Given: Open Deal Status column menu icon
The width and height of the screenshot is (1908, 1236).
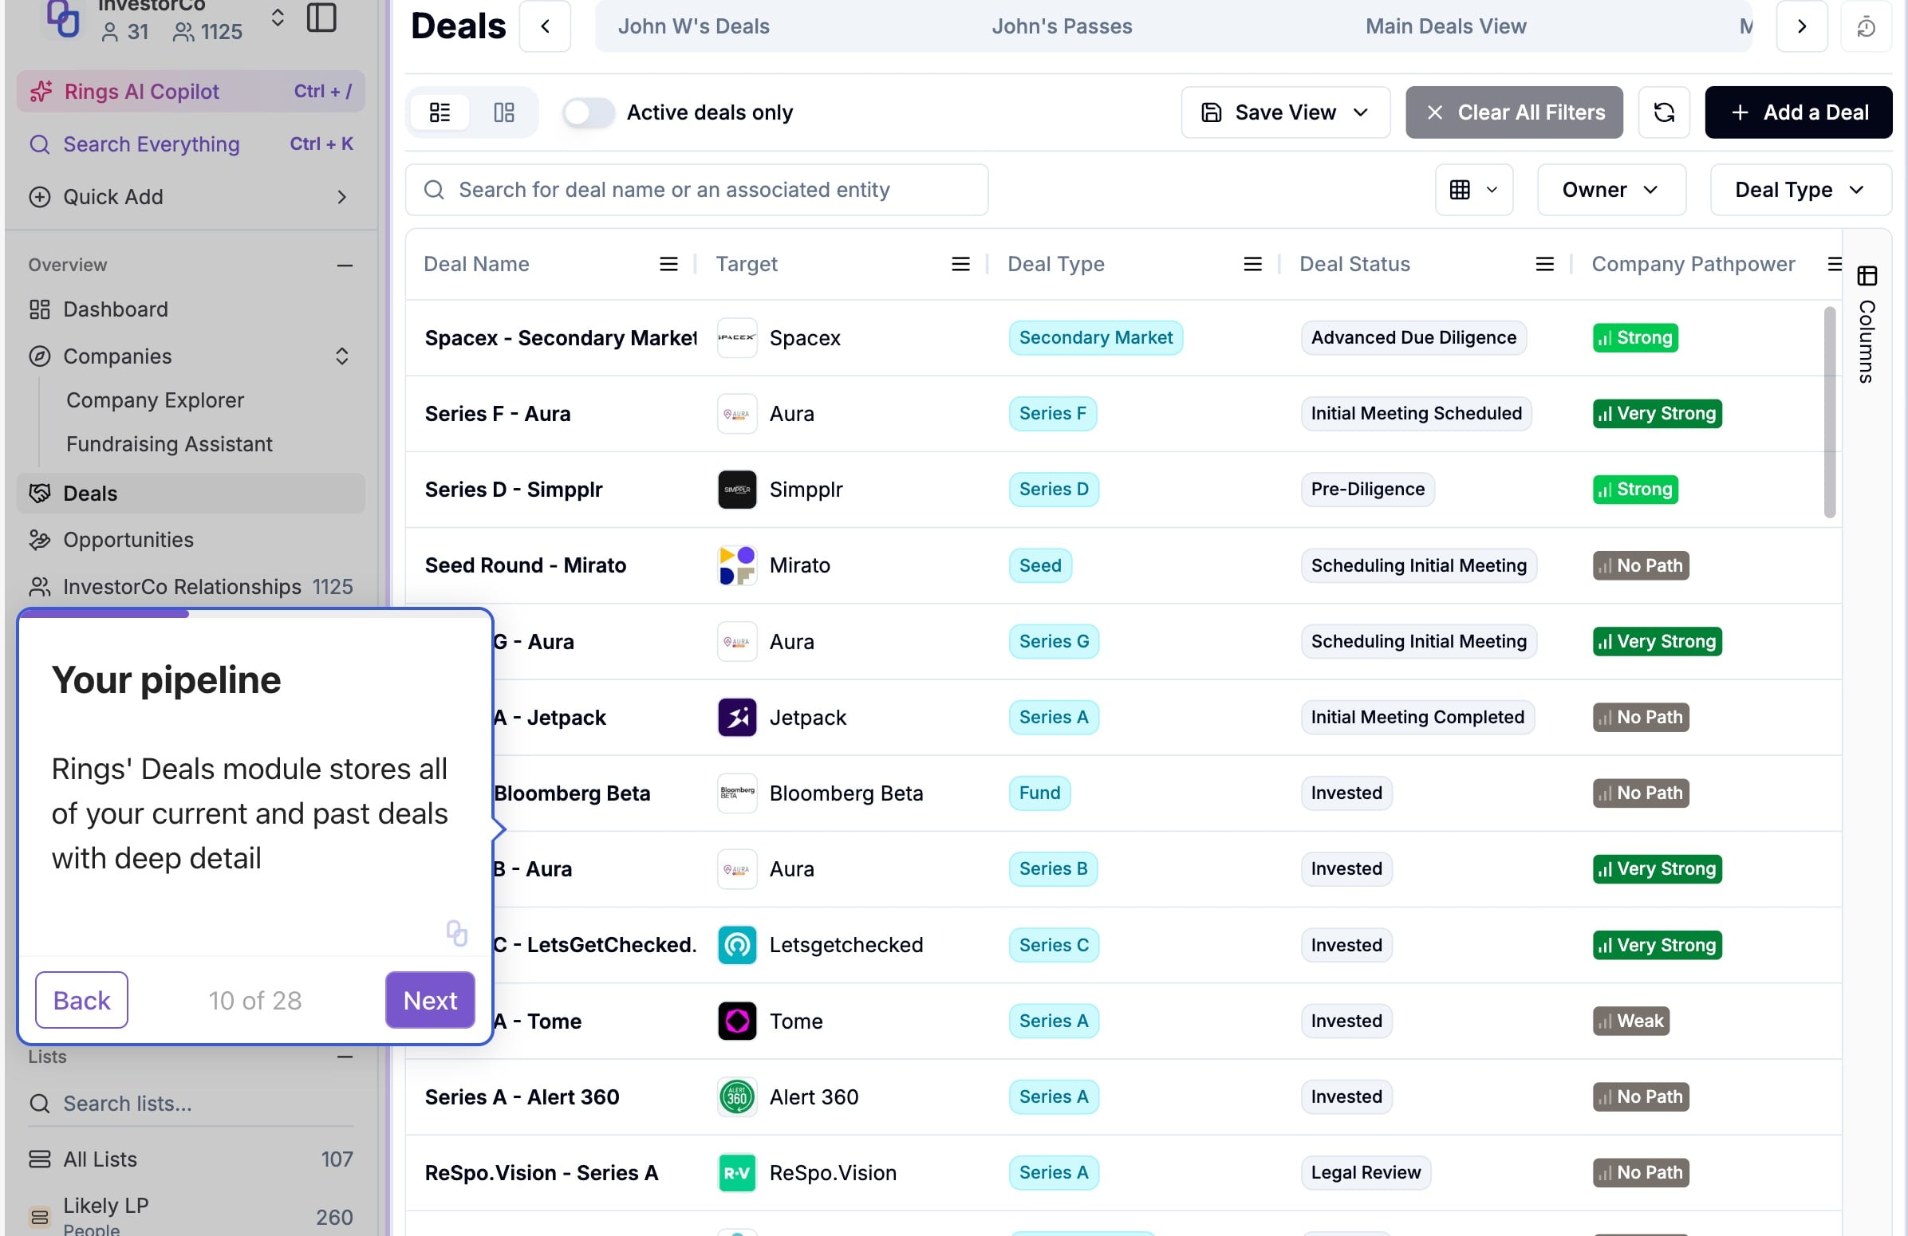Looking at the screenshot, I should pyautogui.click(x=1544, y=264).
